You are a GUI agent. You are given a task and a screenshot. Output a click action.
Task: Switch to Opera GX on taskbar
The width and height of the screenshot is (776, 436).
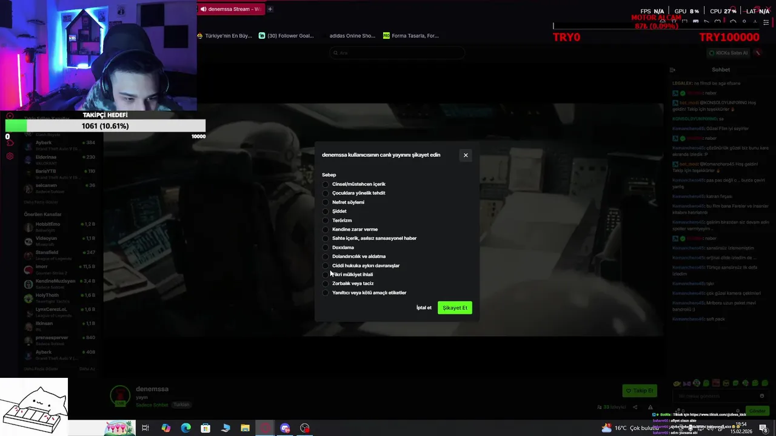coord(265,428)
